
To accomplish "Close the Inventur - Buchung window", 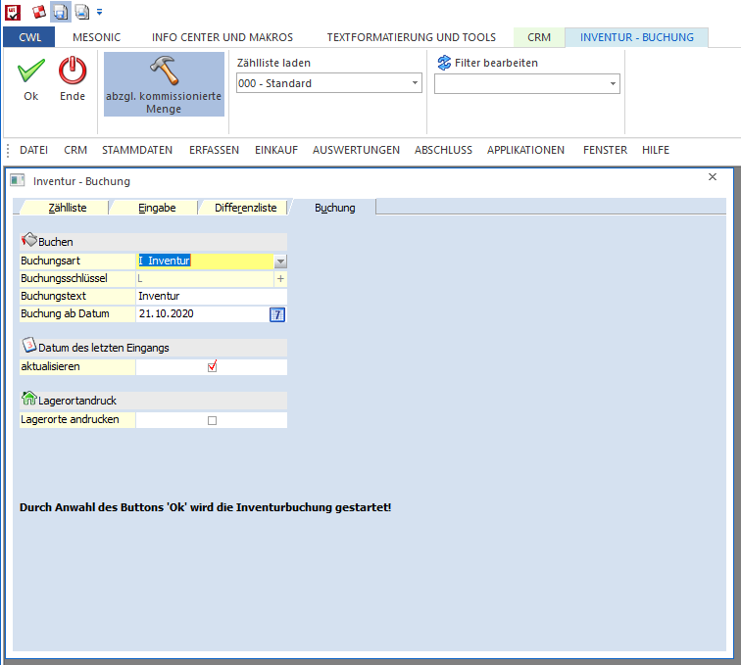I will point(713,177).
